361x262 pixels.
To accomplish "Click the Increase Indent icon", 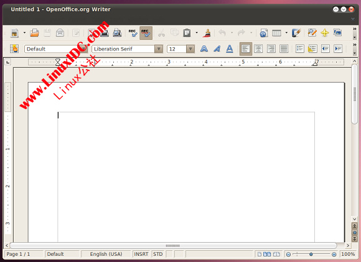I will point(338,49).
